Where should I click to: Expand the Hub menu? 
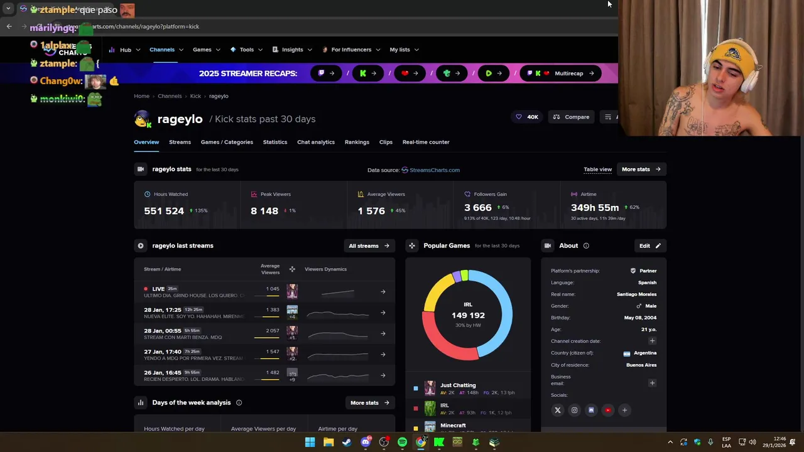(126, 50)
